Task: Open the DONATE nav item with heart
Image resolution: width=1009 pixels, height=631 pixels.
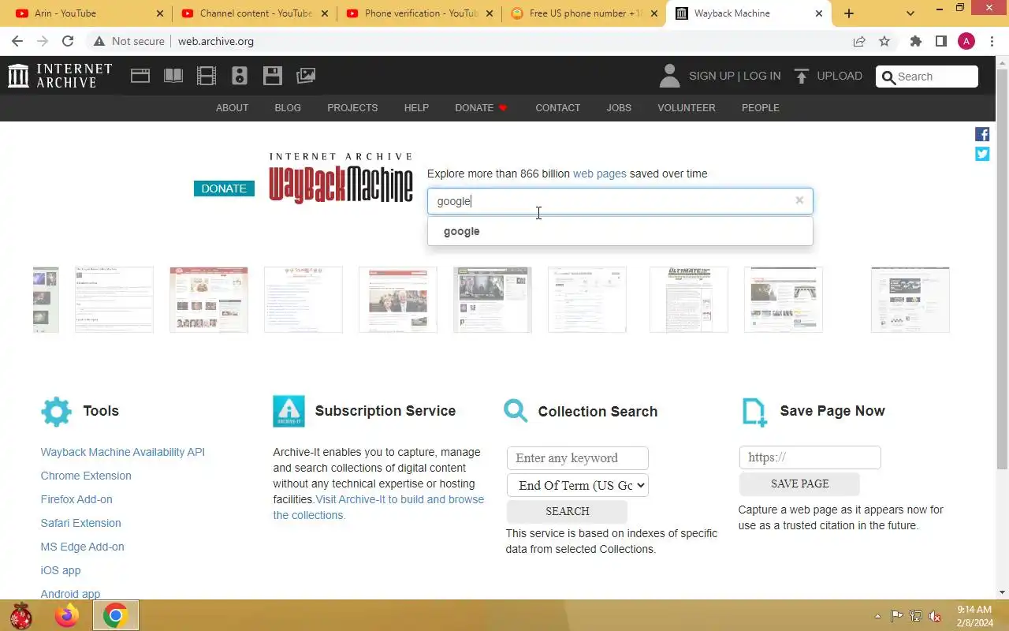Action: 481,107
